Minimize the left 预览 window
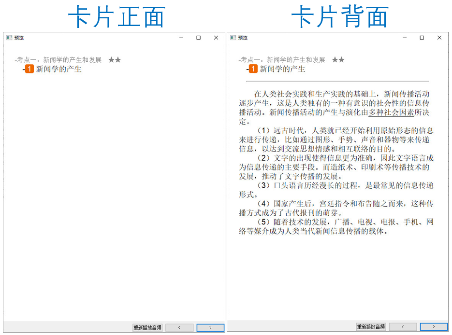 pos(181,38)
